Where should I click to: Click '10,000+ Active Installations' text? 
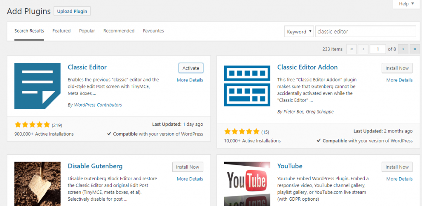click(253, 141)
